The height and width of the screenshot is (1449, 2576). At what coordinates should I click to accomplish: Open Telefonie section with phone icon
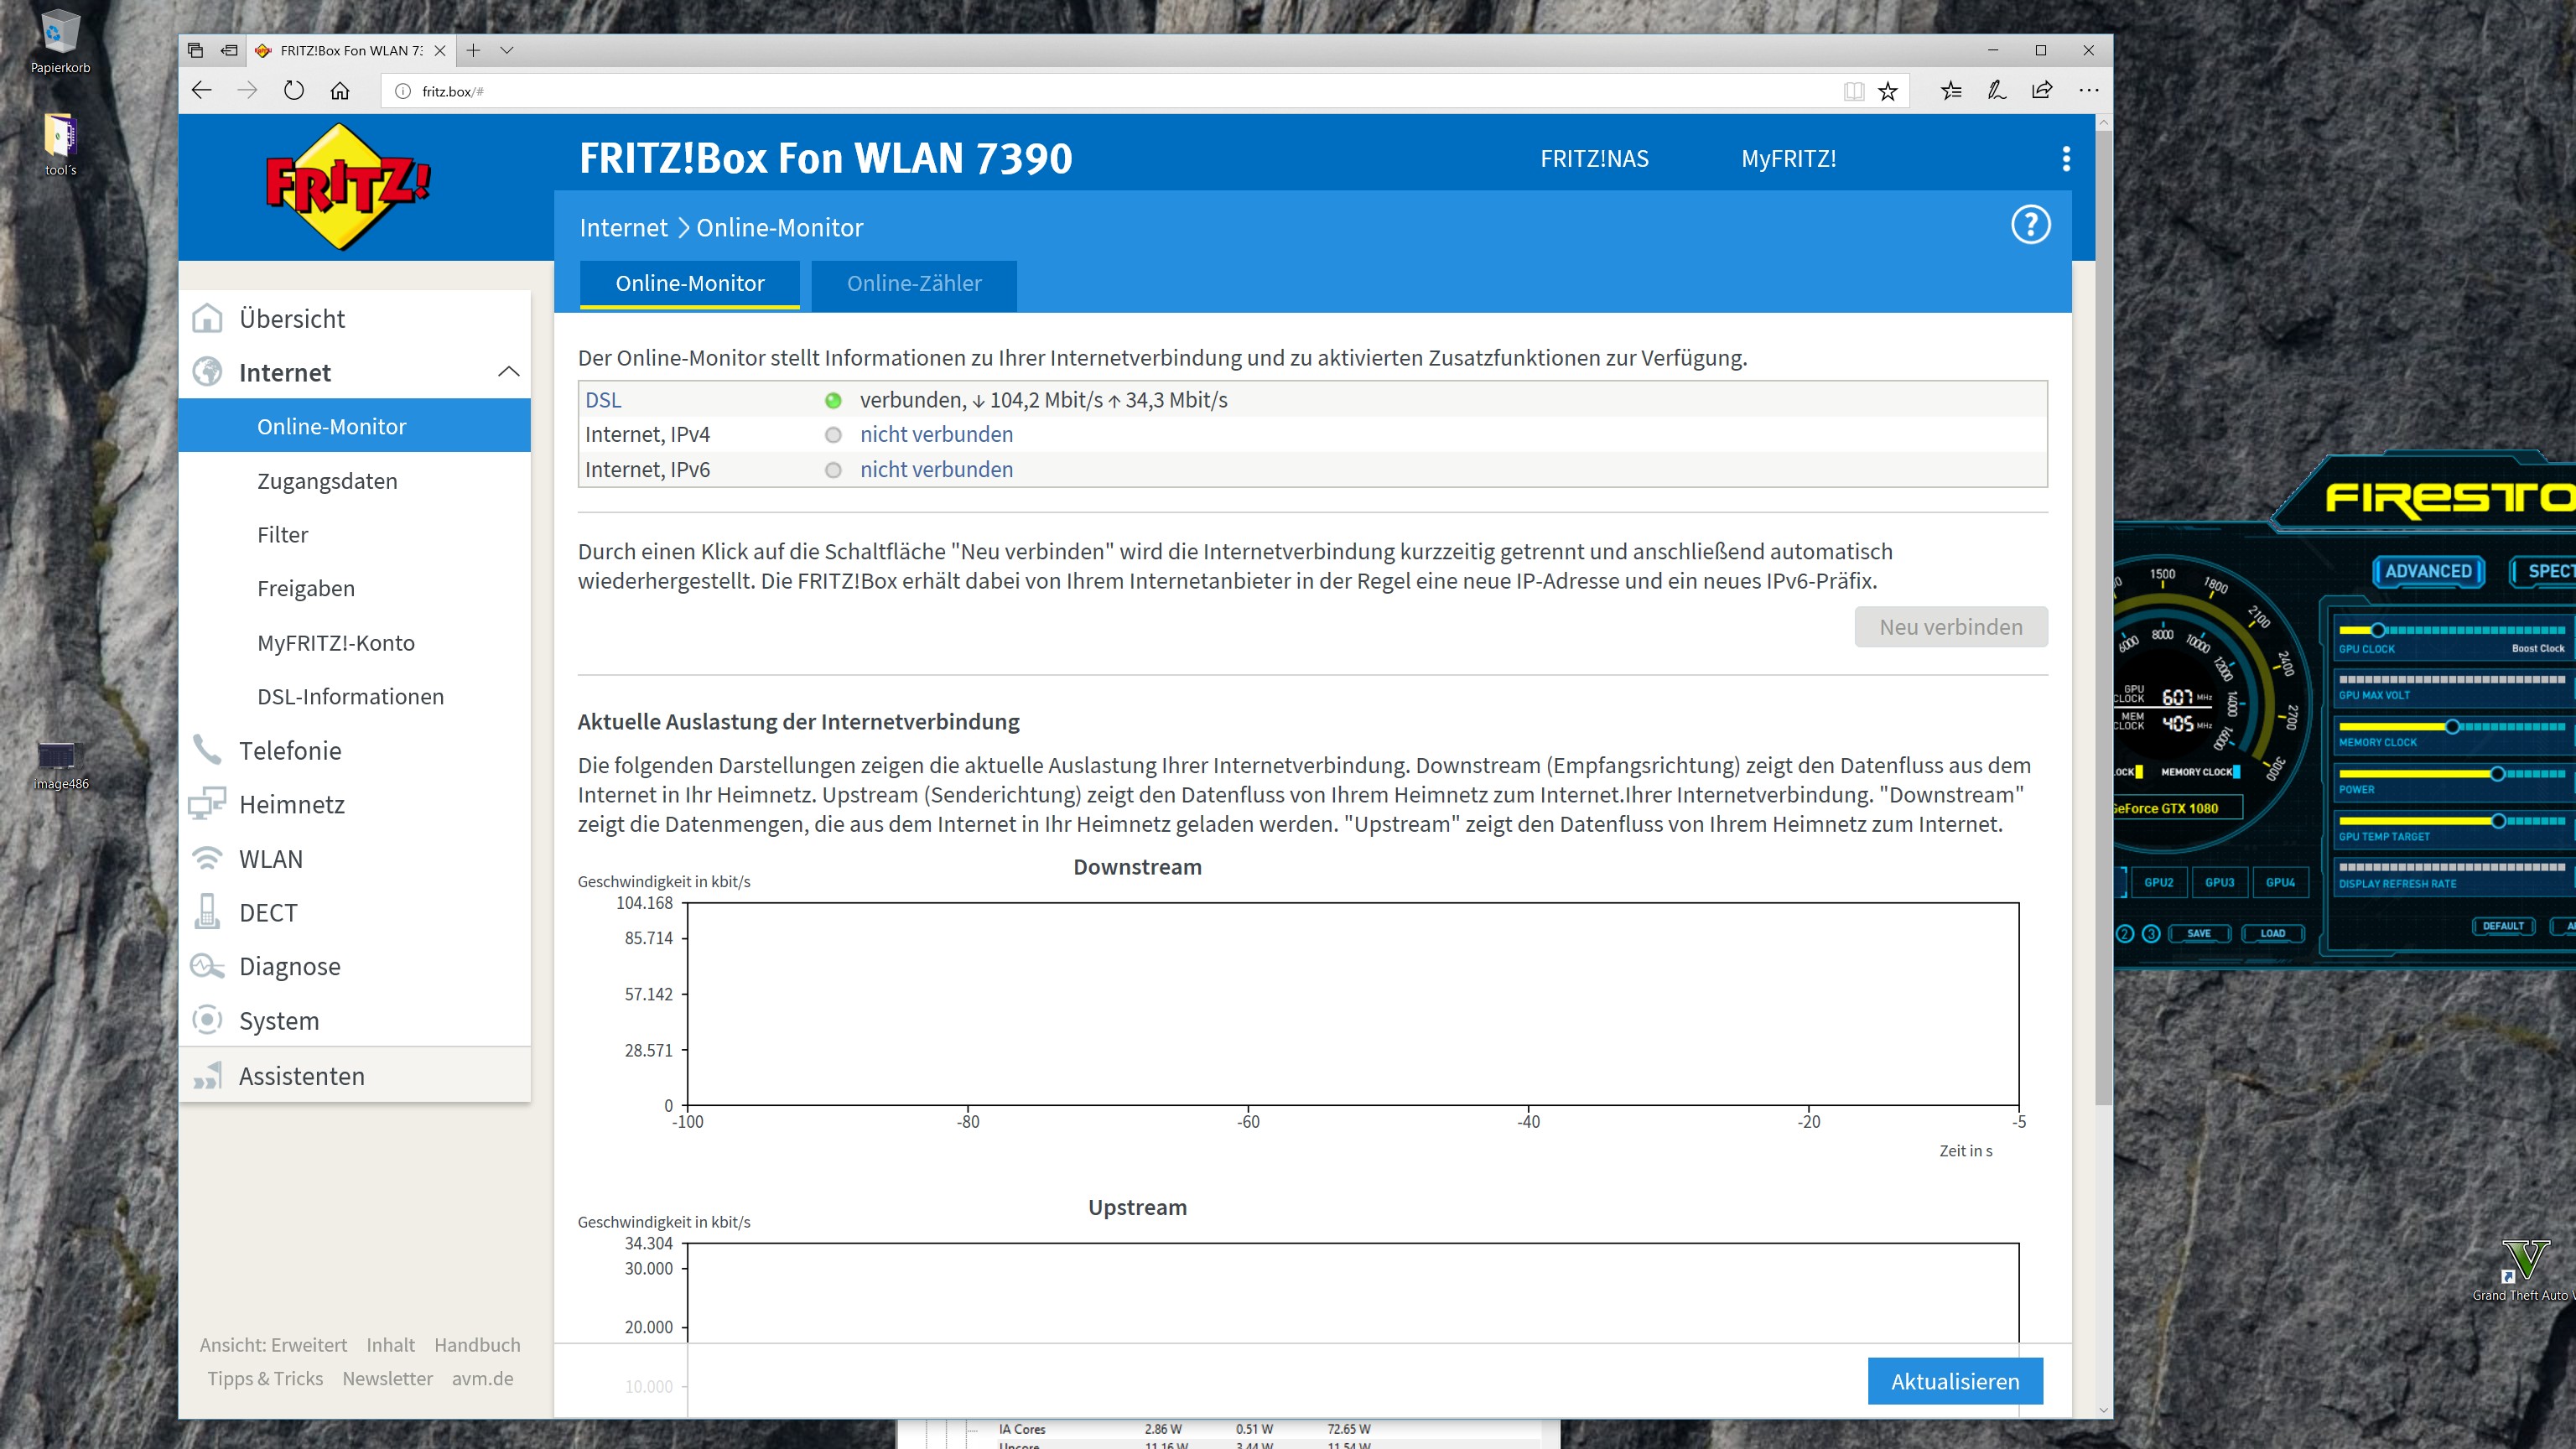(289, 750)
